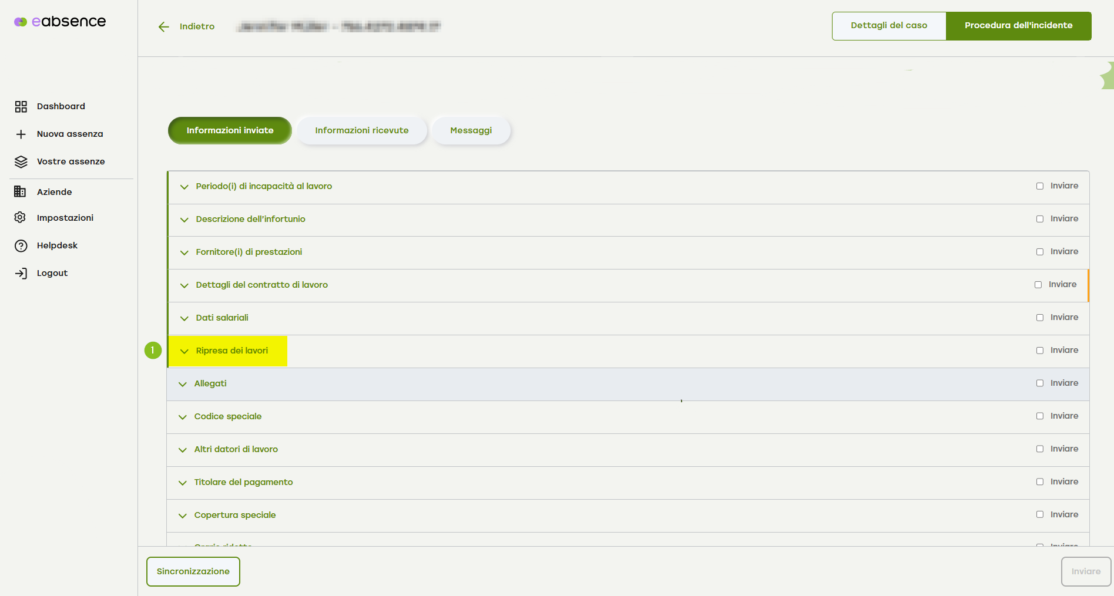Image resolution: width=1114 pixels, height=596 pixels.
Task: Click Altri datori di lavoro title
Action: tap(236, 449)
